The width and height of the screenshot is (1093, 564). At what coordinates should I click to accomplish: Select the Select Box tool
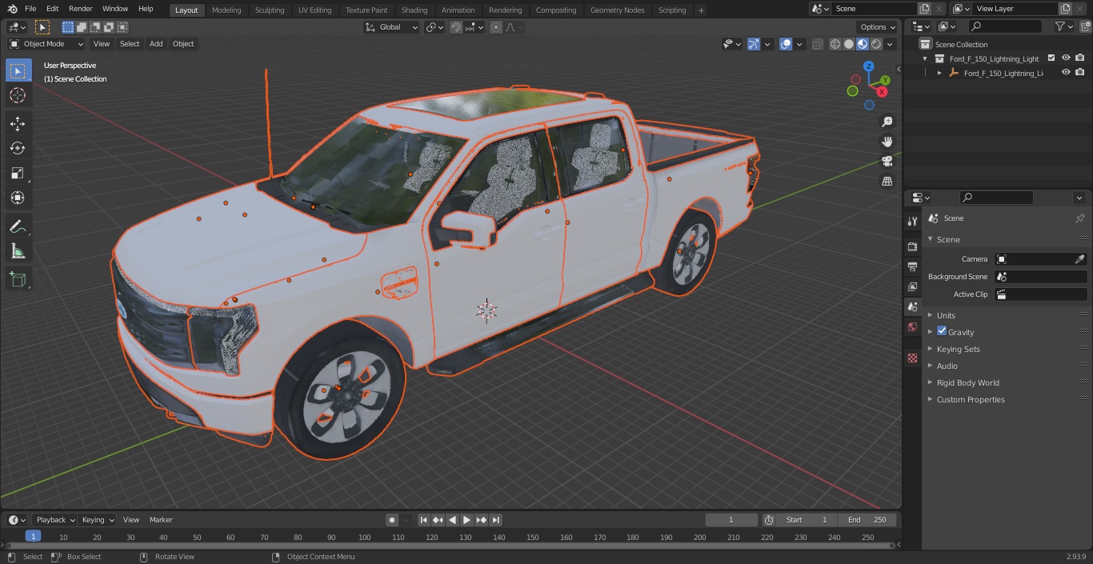[18, 70]
